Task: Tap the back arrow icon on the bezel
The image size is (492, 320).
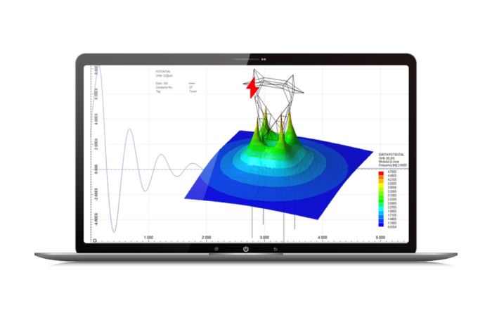Action: [x=275, y=250]
